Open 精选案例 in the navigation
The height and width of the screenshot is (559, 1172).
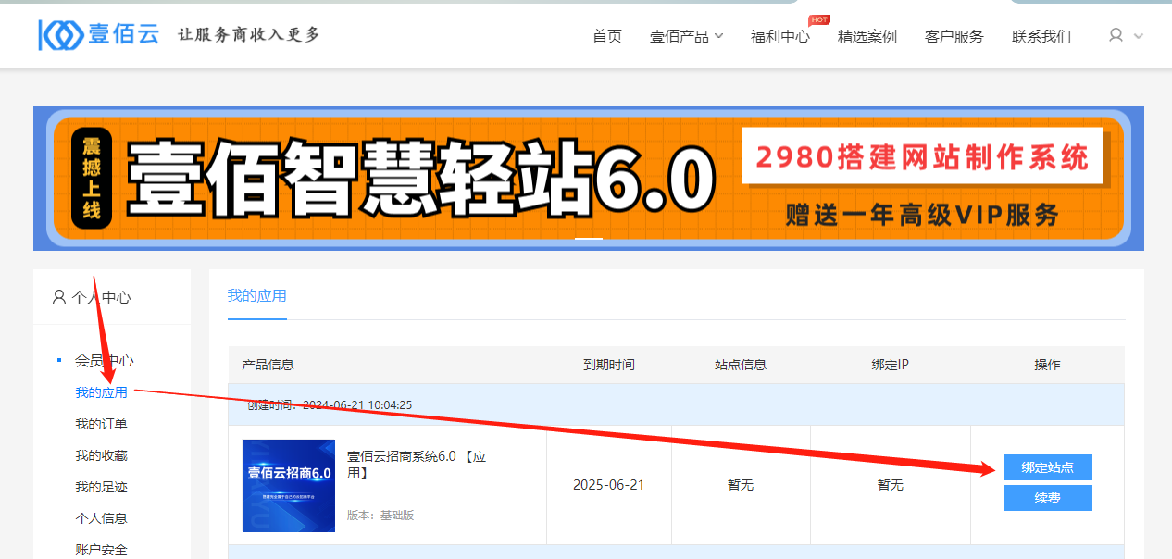[867, 37]
